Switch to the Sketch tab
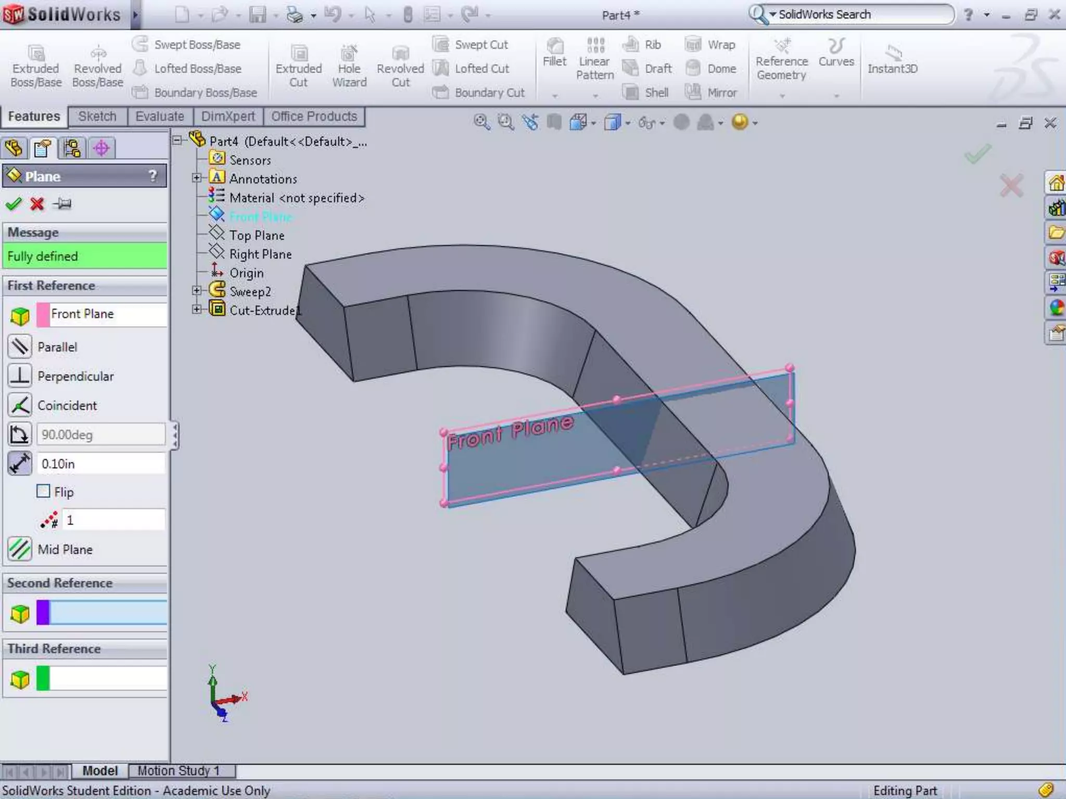The height and width of the screenshot is (799, 1066). click(x=97, y=117)
